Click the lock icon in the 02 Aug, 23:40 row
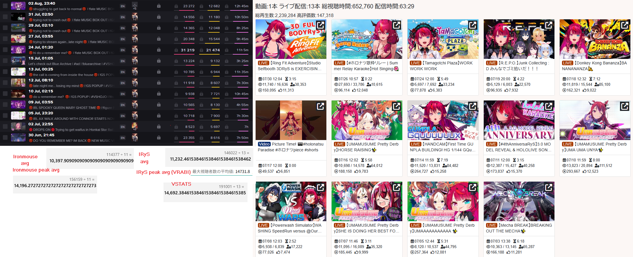This screenshot has height=257, width=633. point(159,6)
